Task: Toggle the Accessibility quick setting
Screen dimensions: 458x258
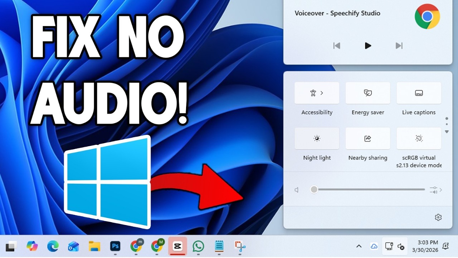Action: [x=317, y=93]
